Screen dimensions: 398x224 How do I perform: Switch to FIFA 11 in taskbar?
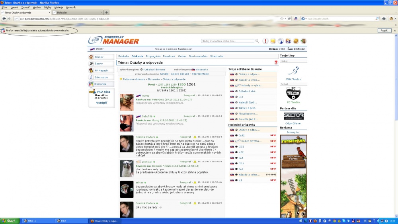point(38,221)
